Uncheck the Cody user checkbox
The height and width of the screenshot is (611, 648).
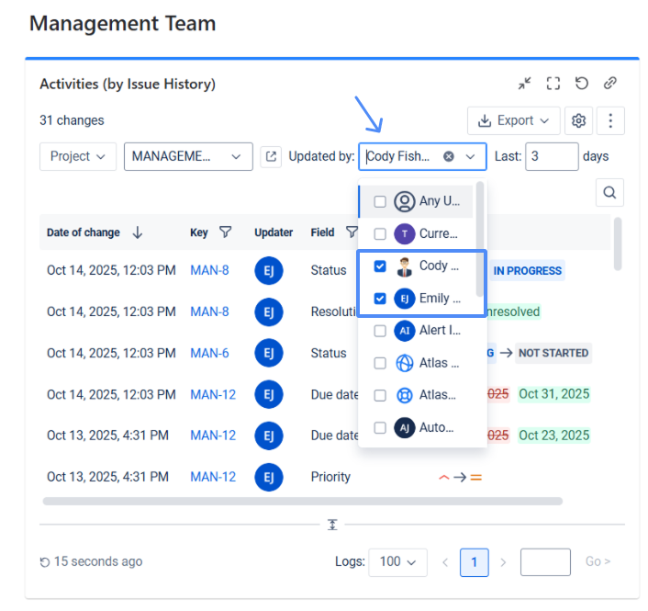tap(380, 266)
